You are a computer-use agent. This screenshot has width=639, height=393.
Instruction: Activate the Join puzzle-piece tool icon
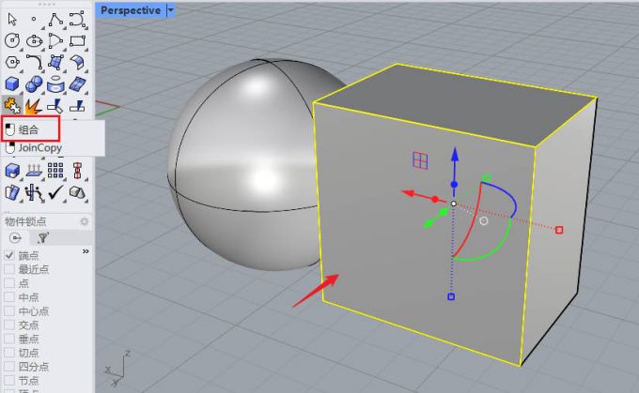click(x=12, y=105)
